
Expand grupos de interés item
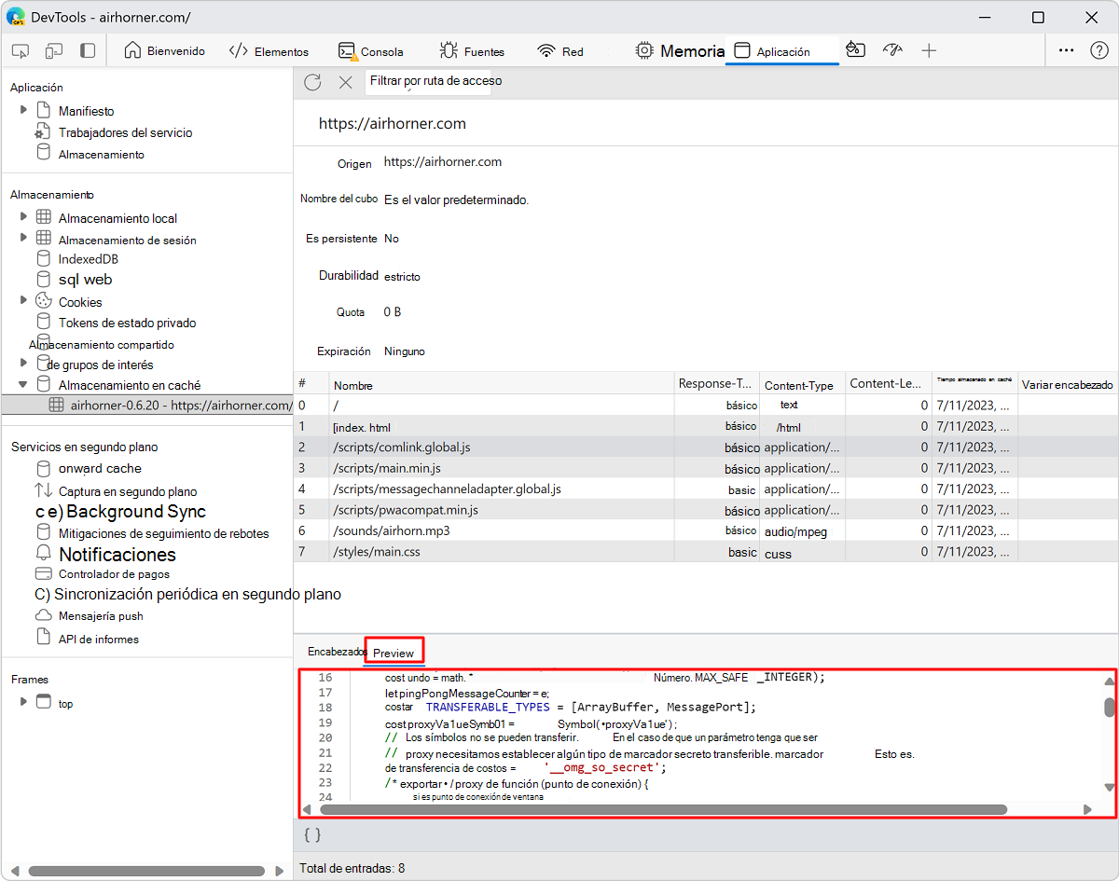(x=23, y=363)
